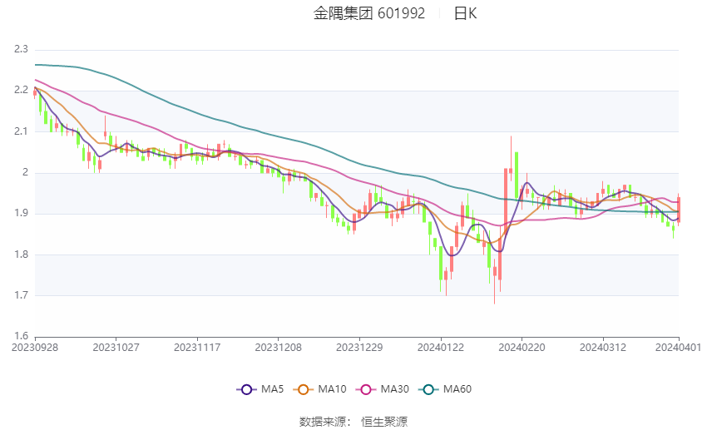707x430 pixels.
Task: Click the 金隅集团 601992 chart title
Action: click(369, 13)
